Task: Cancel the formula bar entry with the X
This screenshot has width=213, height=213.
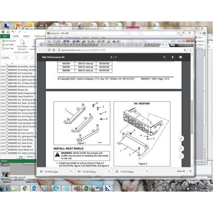Action: 26,58
